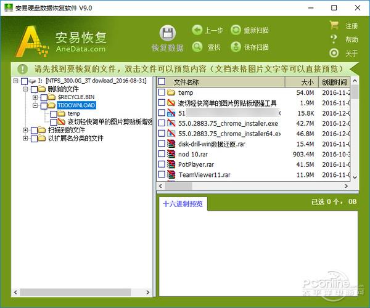Screen dimensions: 370x308
Task: Click the 重新扫描 rescan icon
Action: (x=236, y=30)
